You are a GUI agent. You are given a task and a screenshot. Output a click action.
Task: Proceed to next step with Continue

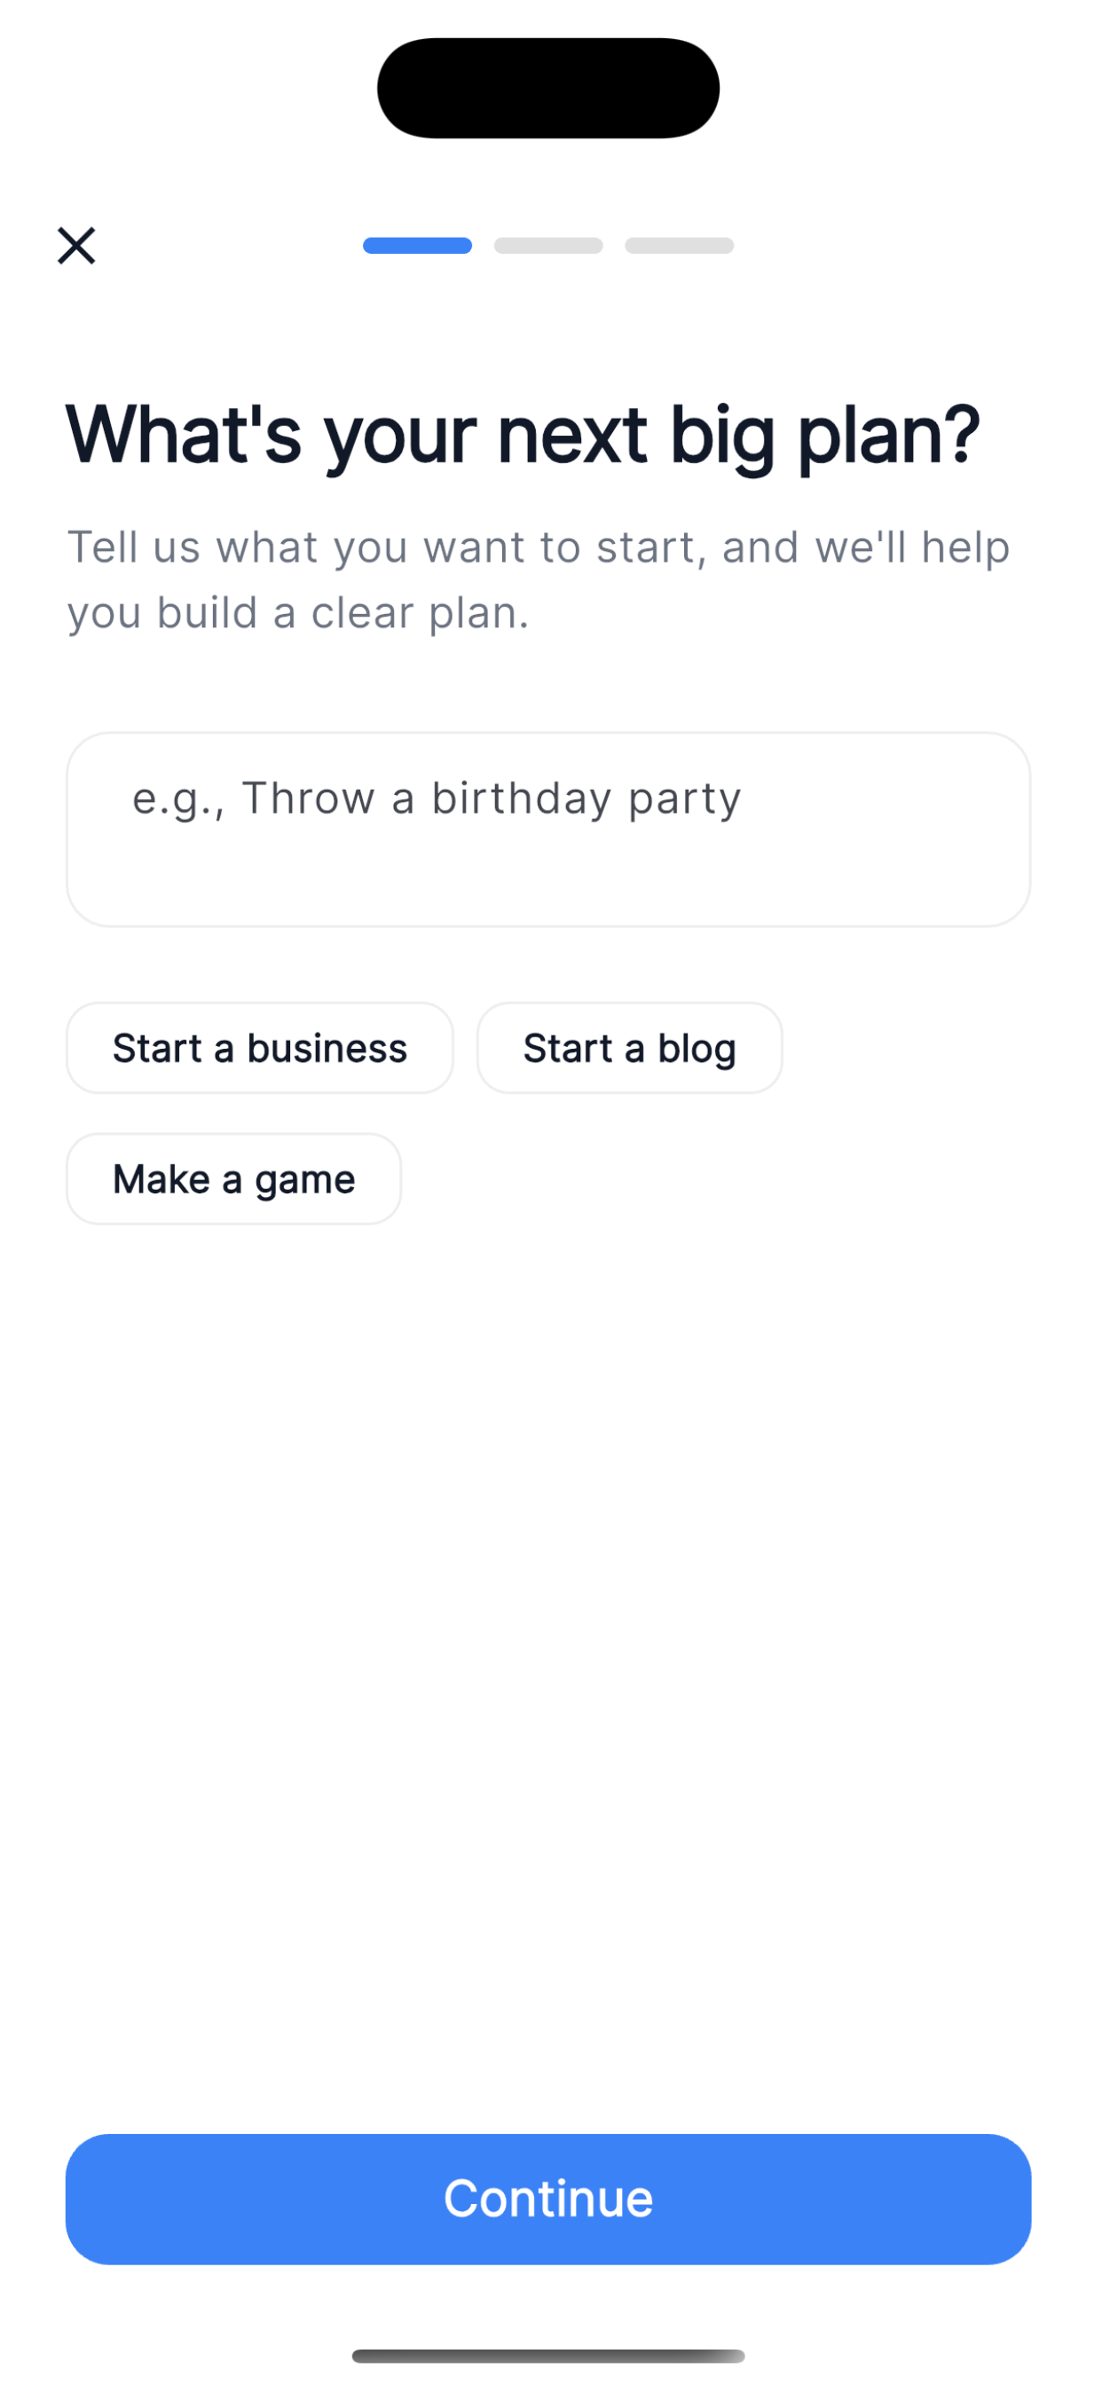(x=548, y=2199)
